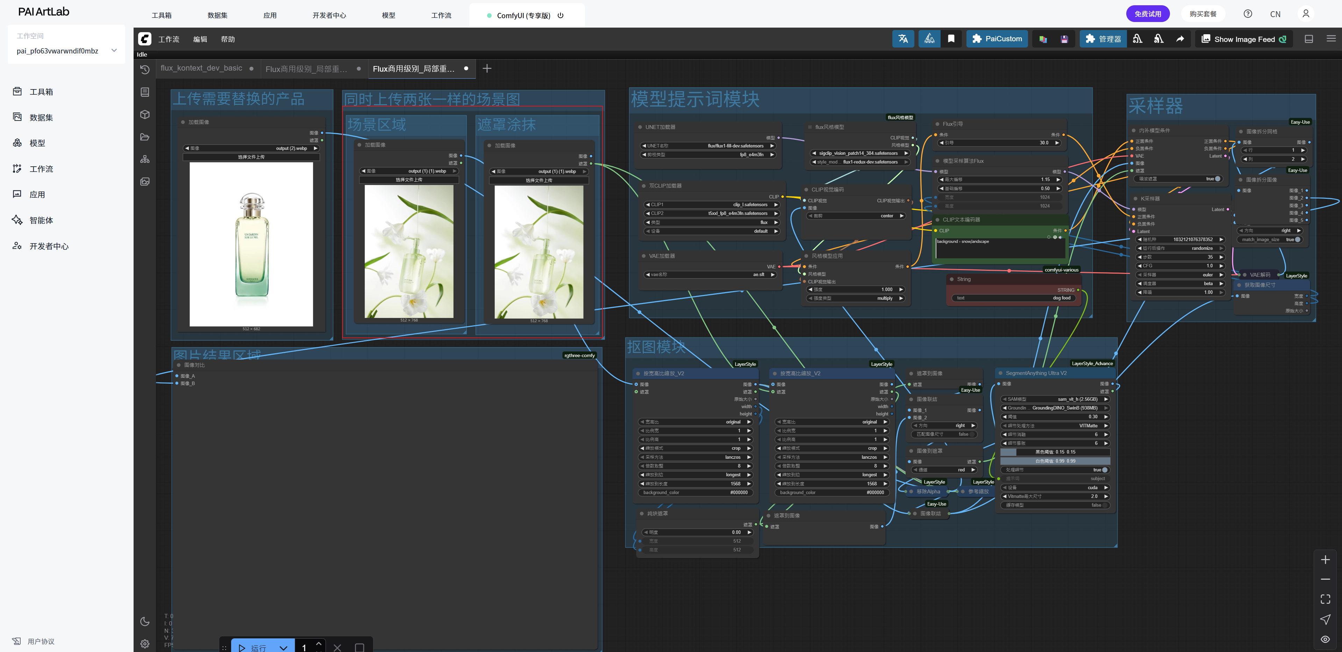This screenshot has width=1342, height=652.
Task: Click the share arrow icon in toolbar
Action: 1180,39
